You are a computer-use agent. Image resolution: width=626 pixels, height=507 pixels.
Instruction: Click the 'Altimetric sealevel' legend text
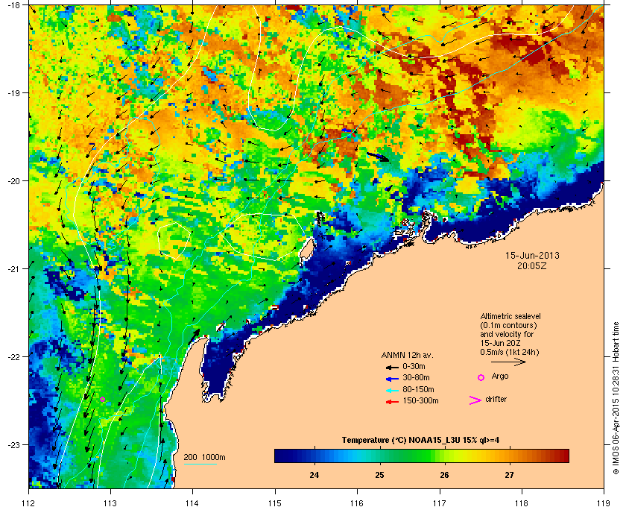[510, 316]
